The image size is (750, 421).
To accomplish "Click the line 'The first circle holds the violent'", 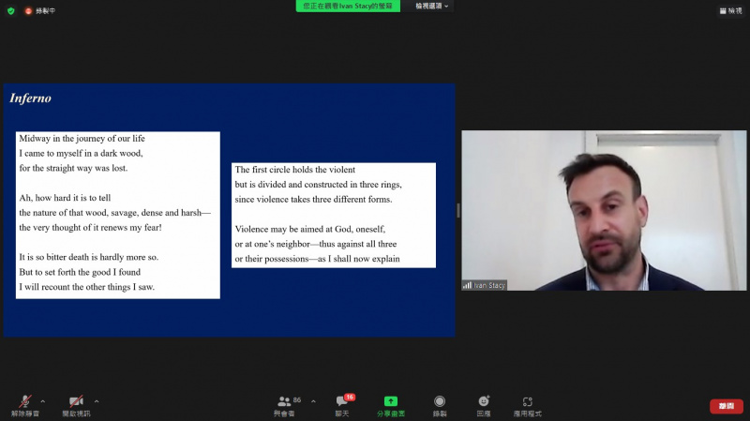I will pyautogui.click(x=294, y=170).
